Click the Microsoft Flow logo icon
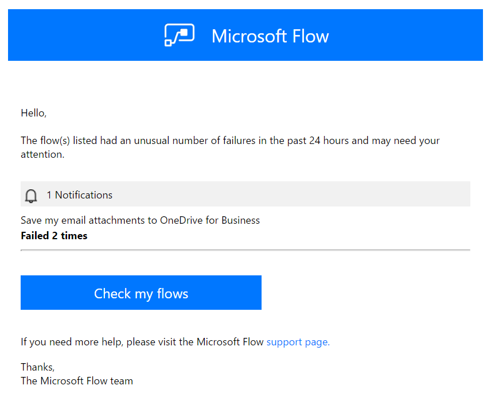 point(179,35)
